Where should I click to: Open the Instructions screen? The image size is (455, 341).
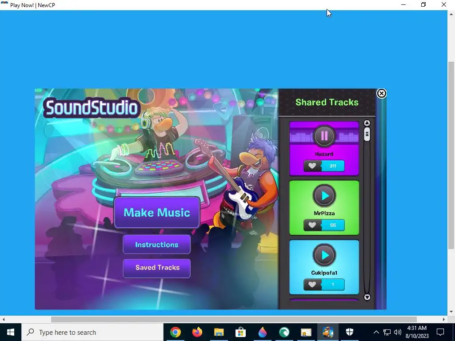(157, 245)
